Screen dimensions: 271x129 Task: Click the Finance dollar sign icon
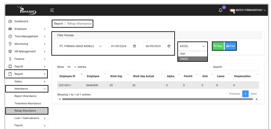(10, 59)
